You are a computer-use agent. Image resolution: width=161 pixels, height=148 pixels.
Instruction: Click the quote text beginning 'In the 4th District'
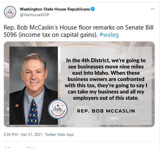[106, 79]
